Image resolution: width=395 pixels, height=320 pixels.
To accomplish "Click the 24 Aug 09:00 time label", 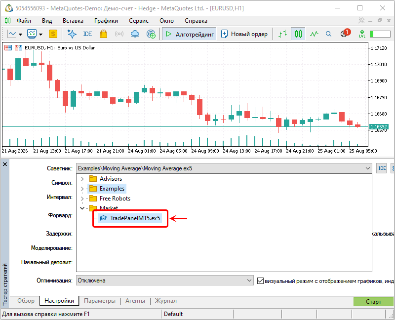I will [x=205, y=151].
